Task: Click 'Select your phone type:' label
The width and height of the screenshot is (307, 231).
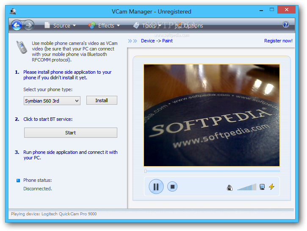Action: coord(48,89)
